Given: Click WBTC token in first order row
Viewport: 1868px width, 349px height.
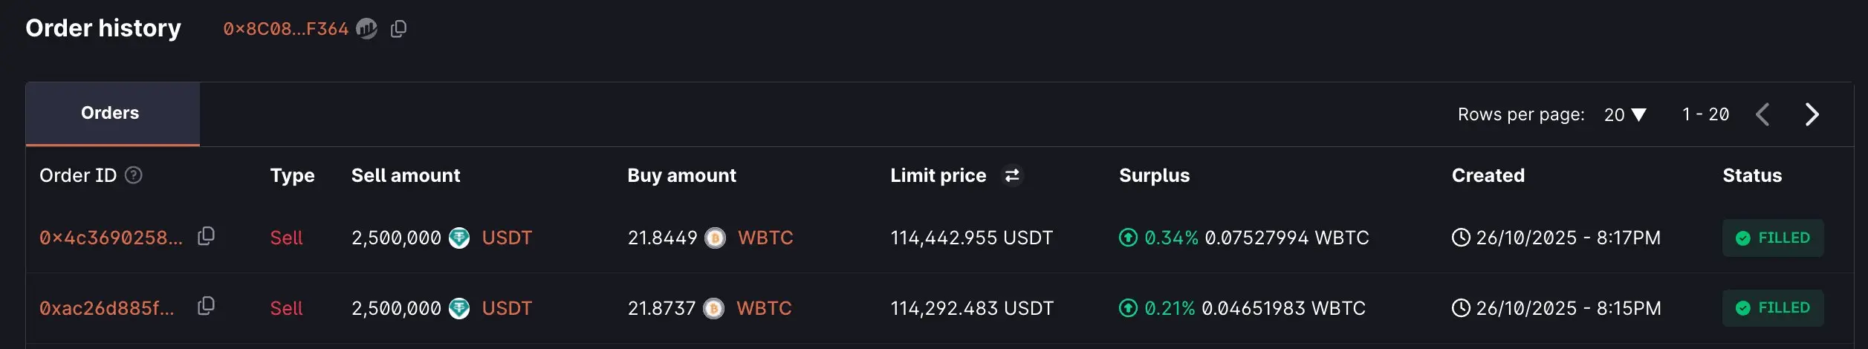Looking at the screenshot, I should 765,238.
